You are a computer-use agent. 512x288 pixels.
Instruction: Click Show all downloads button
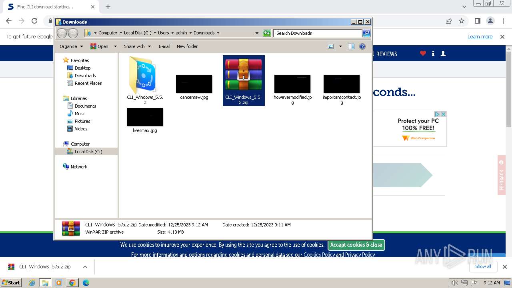(483, 266)
